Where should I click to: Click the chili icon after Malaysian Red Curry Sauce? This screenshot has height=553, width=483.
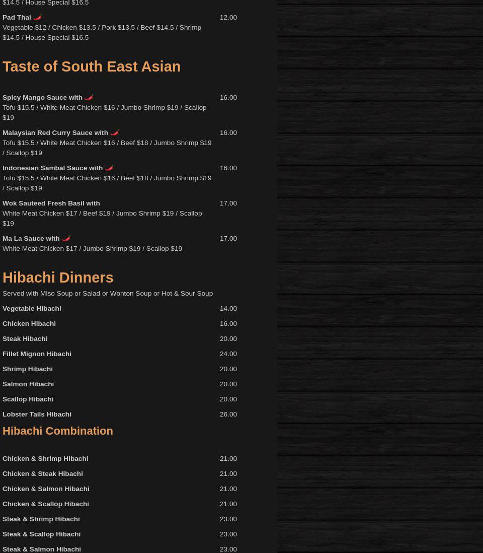(x=115, y=132)
